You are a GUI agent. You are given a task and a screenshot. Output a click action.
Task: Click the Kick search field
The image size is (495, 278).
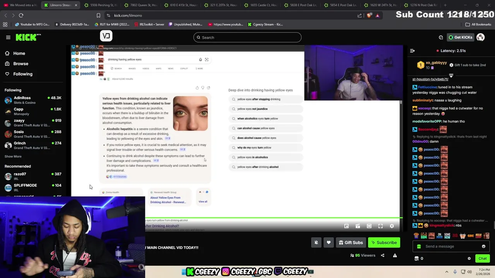tap(247, 37)
